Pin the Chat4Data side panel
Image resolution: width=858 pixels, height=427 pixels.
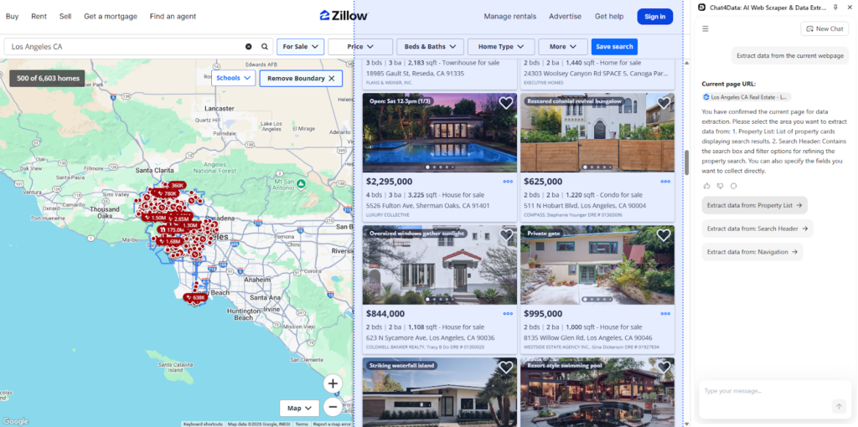(835, 7)
